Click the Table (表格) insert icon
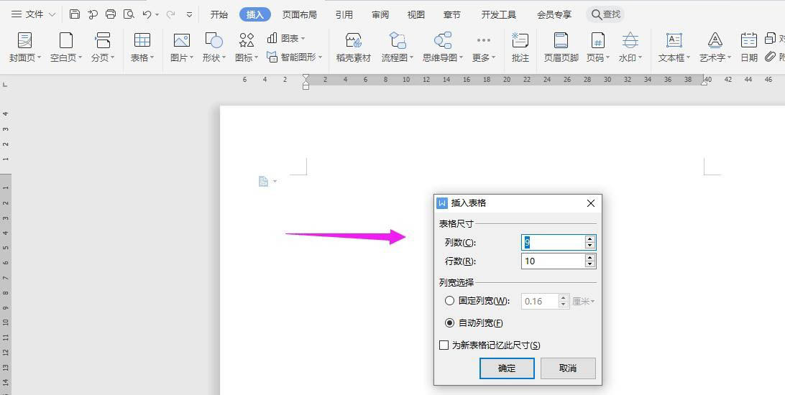The width and height of the screenshot is (785, 395). [142, 41]
